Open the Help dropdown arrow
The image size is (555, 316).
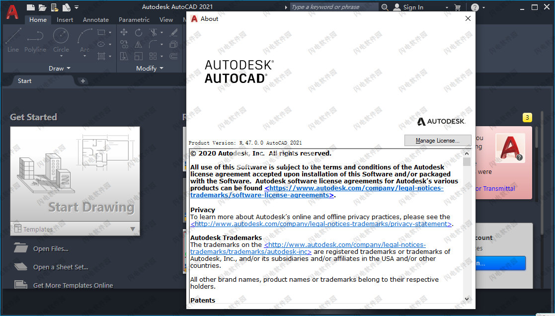tap(483, 7)
